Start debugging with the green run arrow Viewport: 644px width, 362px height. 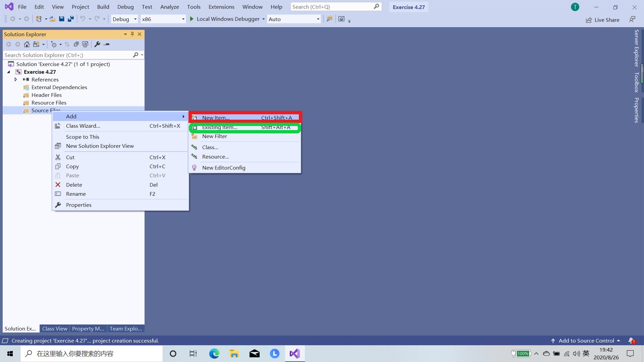coord(191,19)
